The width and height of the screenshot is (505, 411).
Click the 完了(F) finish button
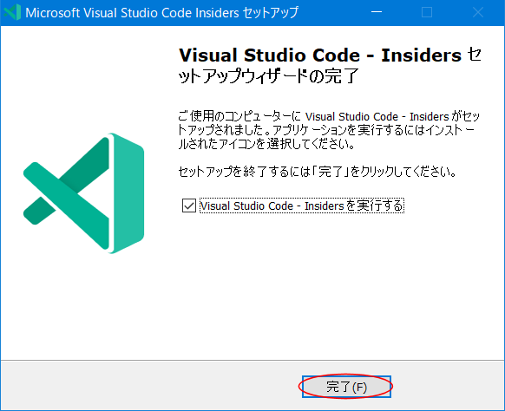pyautogui.click(x=346, y=387)
